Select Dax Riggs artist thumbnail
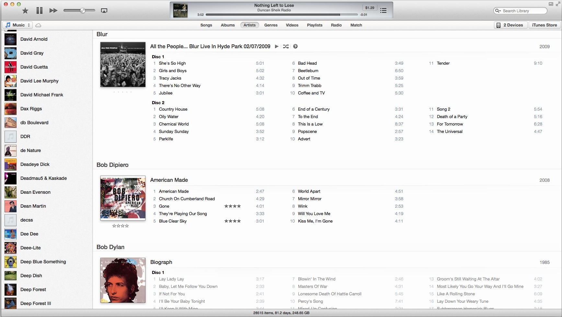The image size is (562, 317). click(x=10, y=109)
